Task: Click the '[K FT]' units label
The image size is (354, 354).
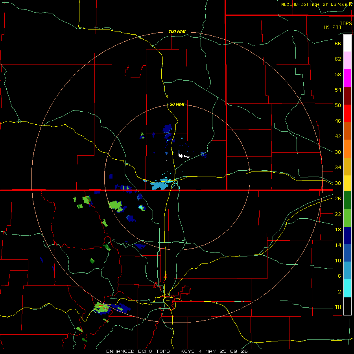Action: [332, 28]
